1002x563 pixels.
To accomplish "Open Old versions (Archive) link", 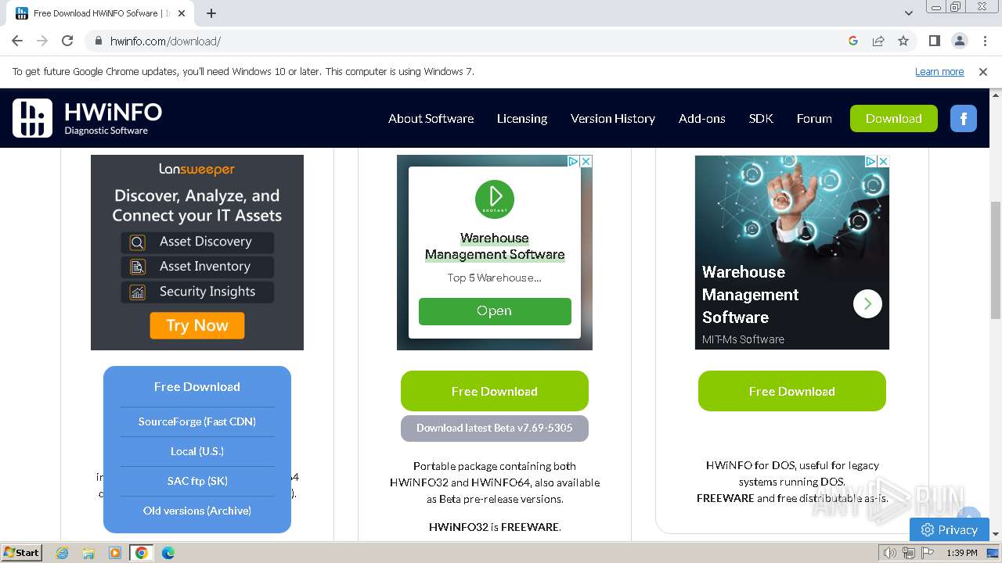I will (x=197, y=511).
